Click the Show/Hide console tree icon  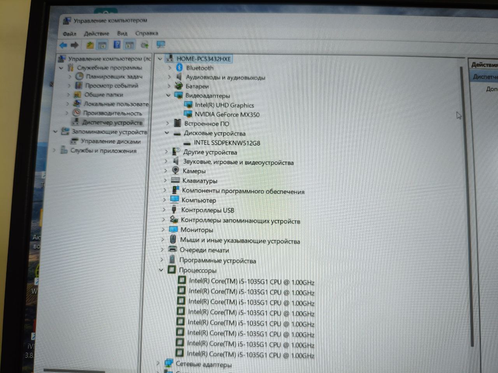pyautogui.click(x=102, y=45)
